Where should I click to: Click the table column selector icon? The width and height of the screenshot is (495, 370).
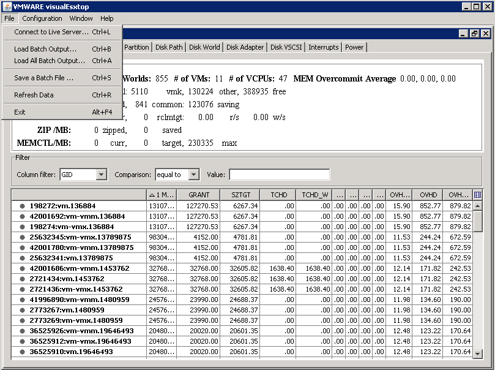click(x=478, y=195)
